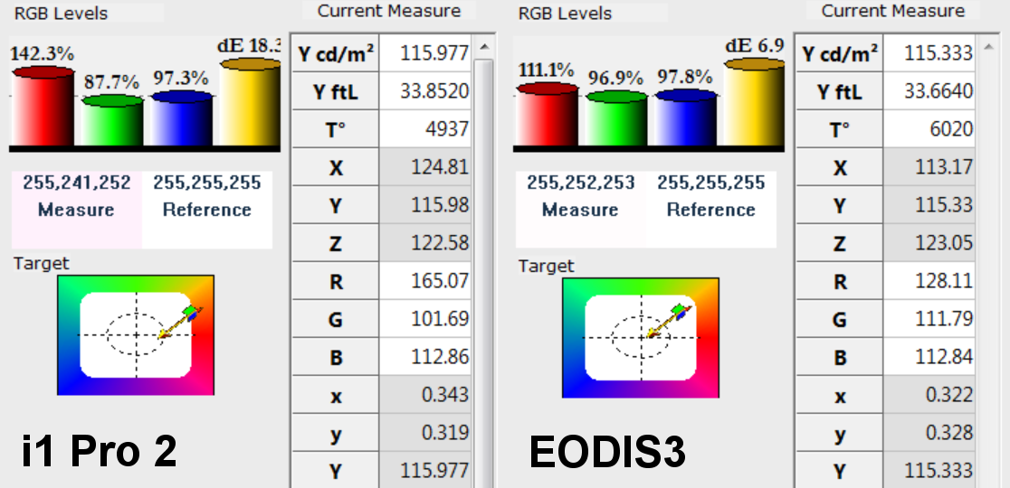Click the red 111.1% bar in EODIS3 panel

tap(547, 115)
